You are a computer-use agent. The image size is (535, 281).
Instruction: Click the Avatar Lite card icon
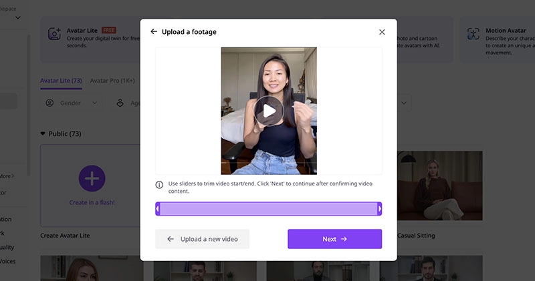(x=54, y=34)
